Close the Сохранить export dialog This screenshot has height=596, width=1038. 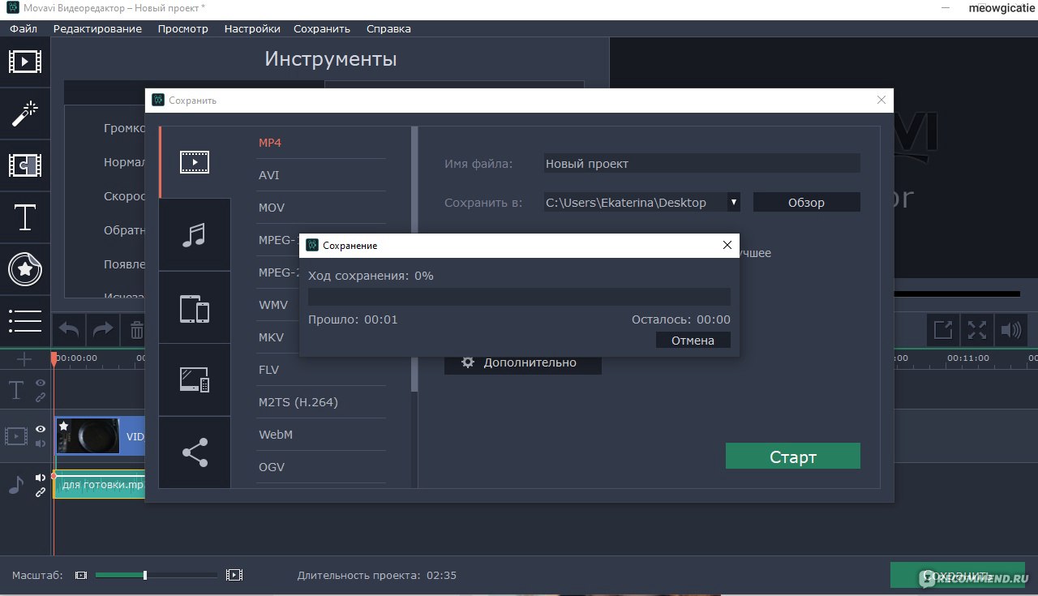click(x=881, y=100)
